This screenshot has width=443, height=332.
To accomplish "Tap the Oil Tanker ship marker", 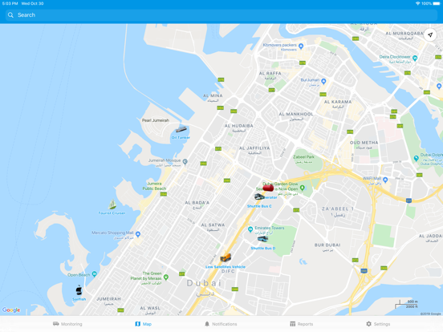I will click(181, 130).
